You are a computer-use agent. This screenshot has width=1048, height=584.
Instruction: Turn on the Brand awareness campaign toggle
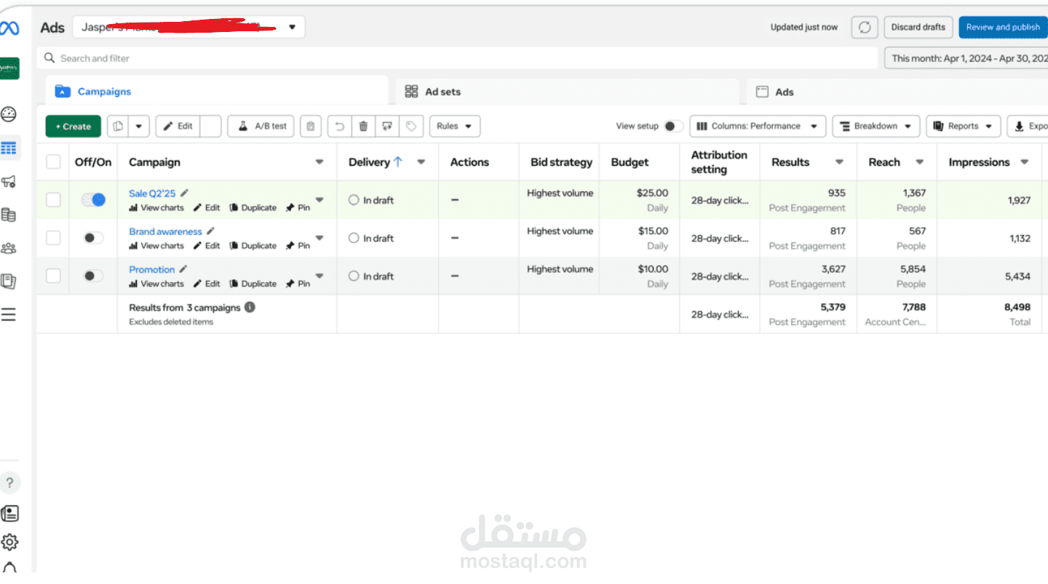pyautogui.click(x=93, y=238)
